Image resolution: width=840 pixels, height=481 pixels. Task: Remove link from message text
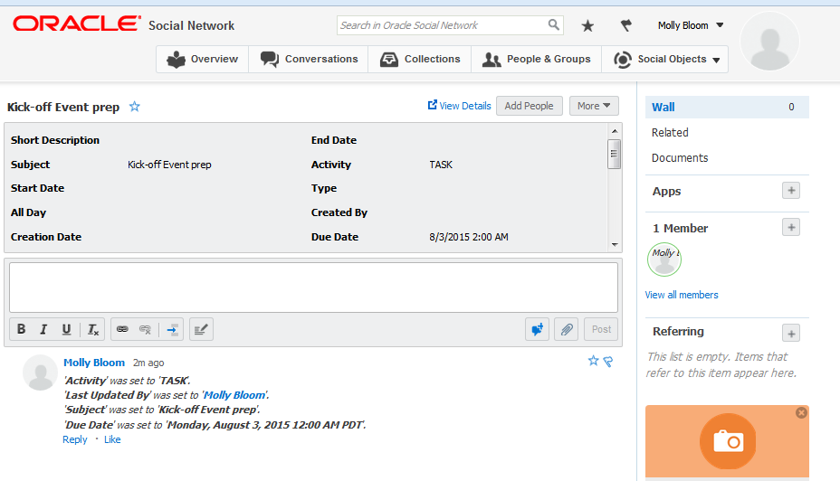click(x=145, y=329)
